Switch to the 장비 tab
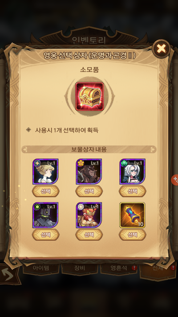 80,268
